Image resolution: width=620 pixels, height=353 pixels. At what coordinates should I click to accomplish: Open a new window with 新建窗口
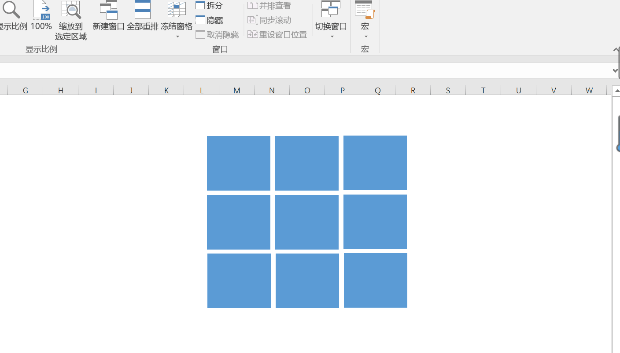coord(109,16)
